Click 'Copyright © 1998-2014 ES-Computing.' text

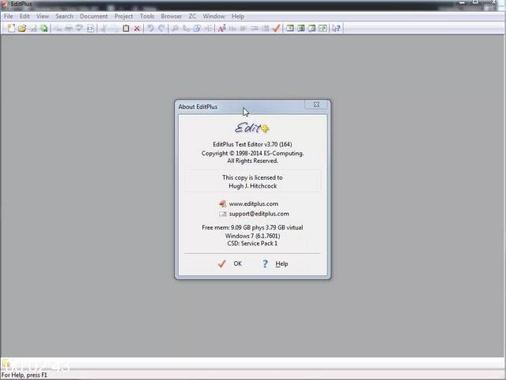253,153
